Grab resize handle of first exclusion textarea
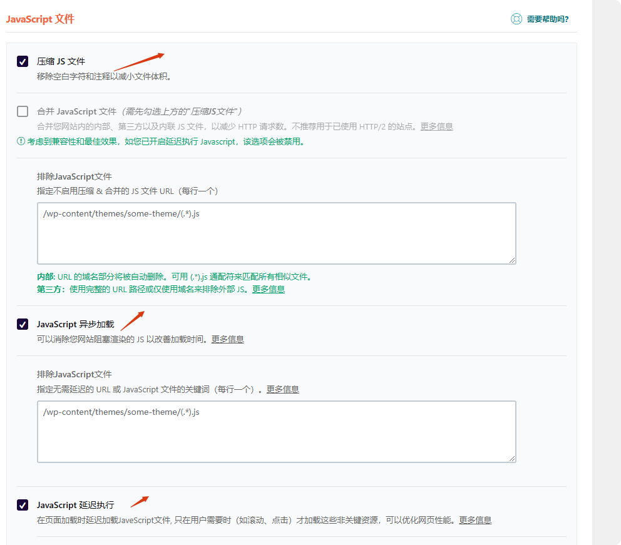Viewport: 621px width, 545px height. tap(511, 260)
